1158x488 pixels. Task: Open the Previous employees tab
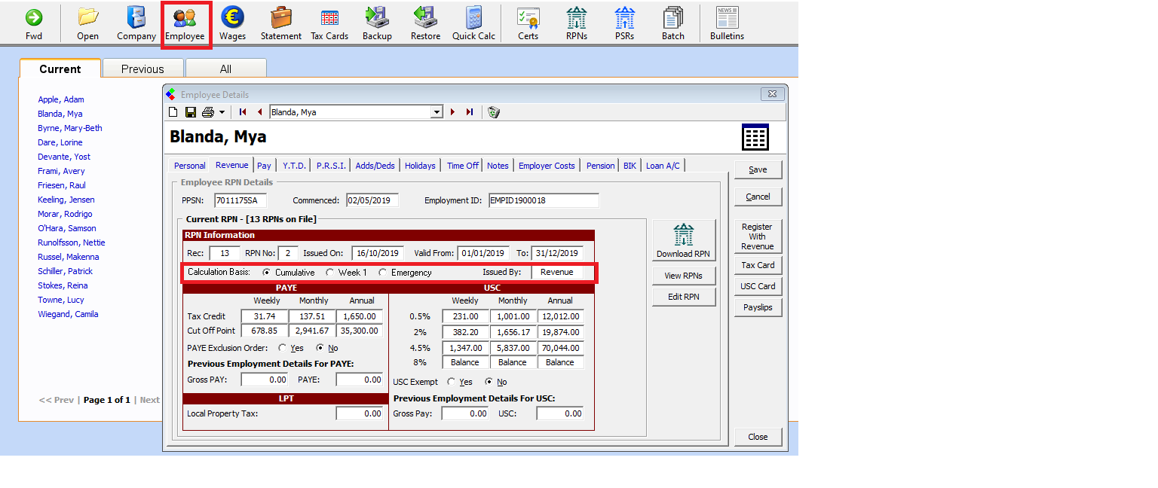[142, 69]
